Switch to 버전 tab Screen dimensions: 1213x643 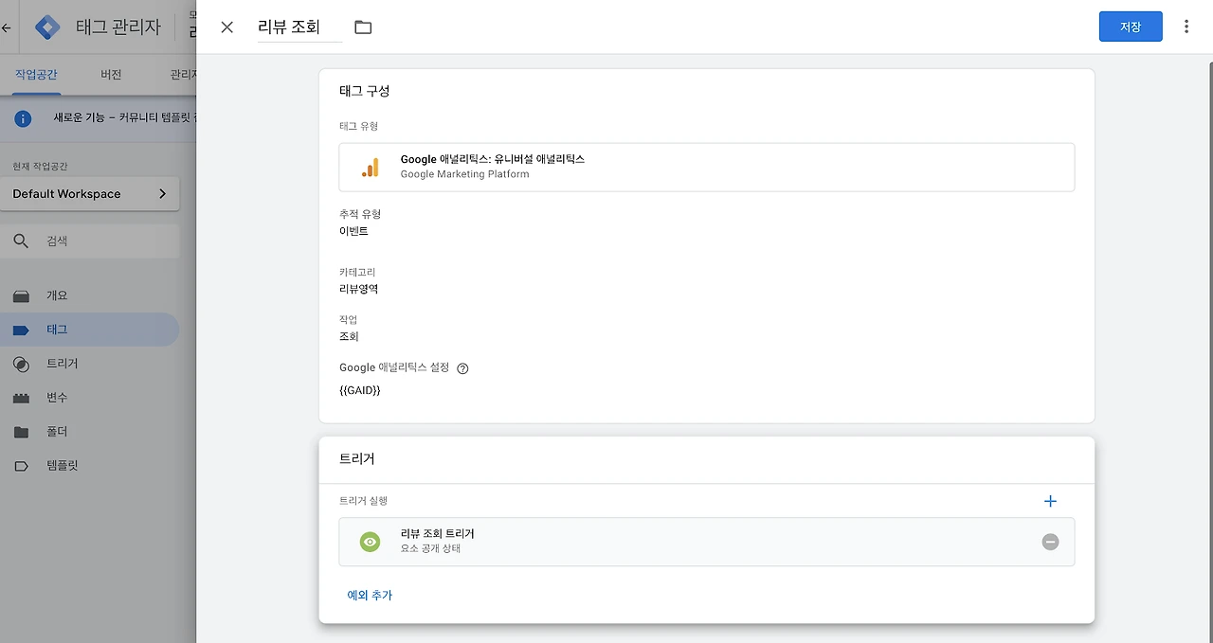point(111,75)
